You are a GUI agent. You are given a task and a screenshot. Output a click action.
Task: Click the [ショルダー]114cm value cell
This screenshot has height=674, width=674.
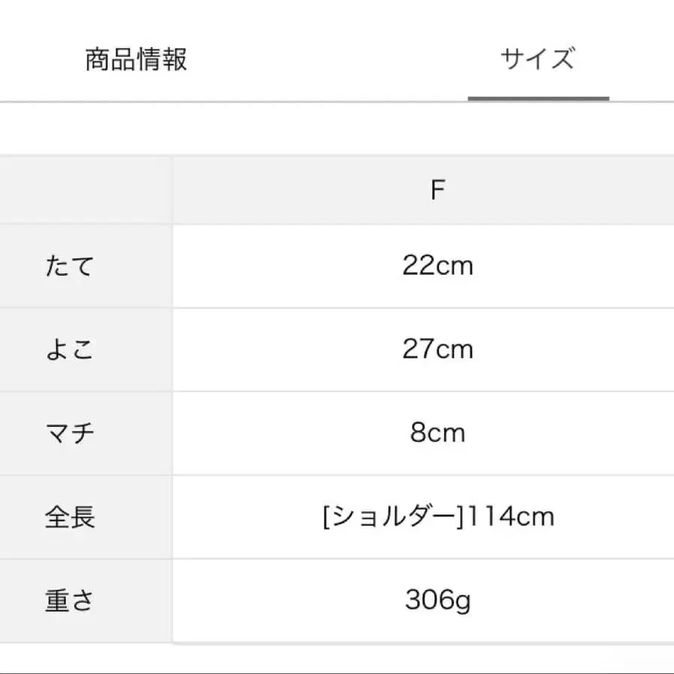click(439, 517)
